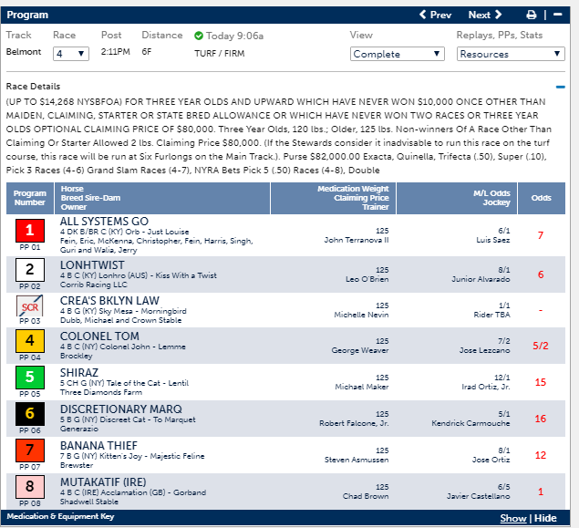Click odds 1 for Mutakatif
This screenshot has height=528, width=579.
coord(541,492)
